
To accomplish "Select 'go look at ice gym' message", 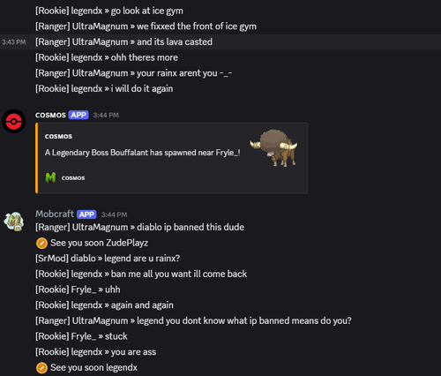I will (x=109, y=11).
